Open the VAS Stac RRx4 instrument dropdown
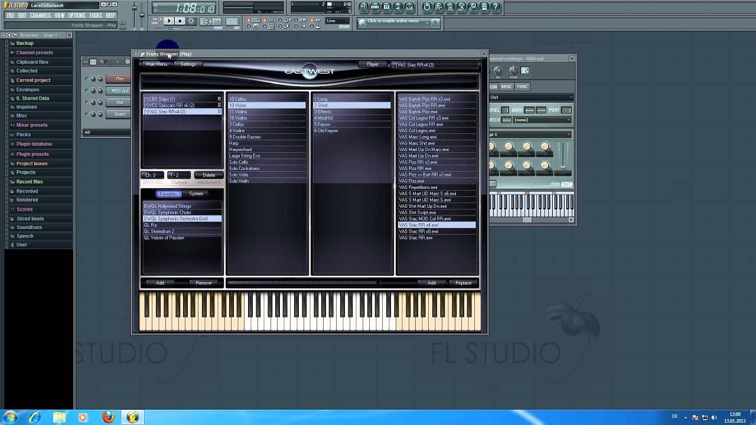 [434, 65]
